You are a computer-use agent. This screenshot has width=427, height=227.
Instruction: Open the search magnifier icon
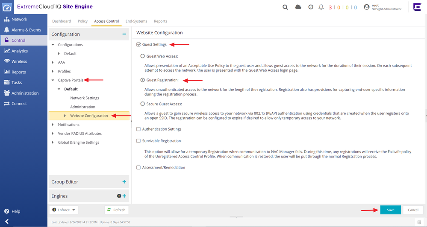pos(285,7)
